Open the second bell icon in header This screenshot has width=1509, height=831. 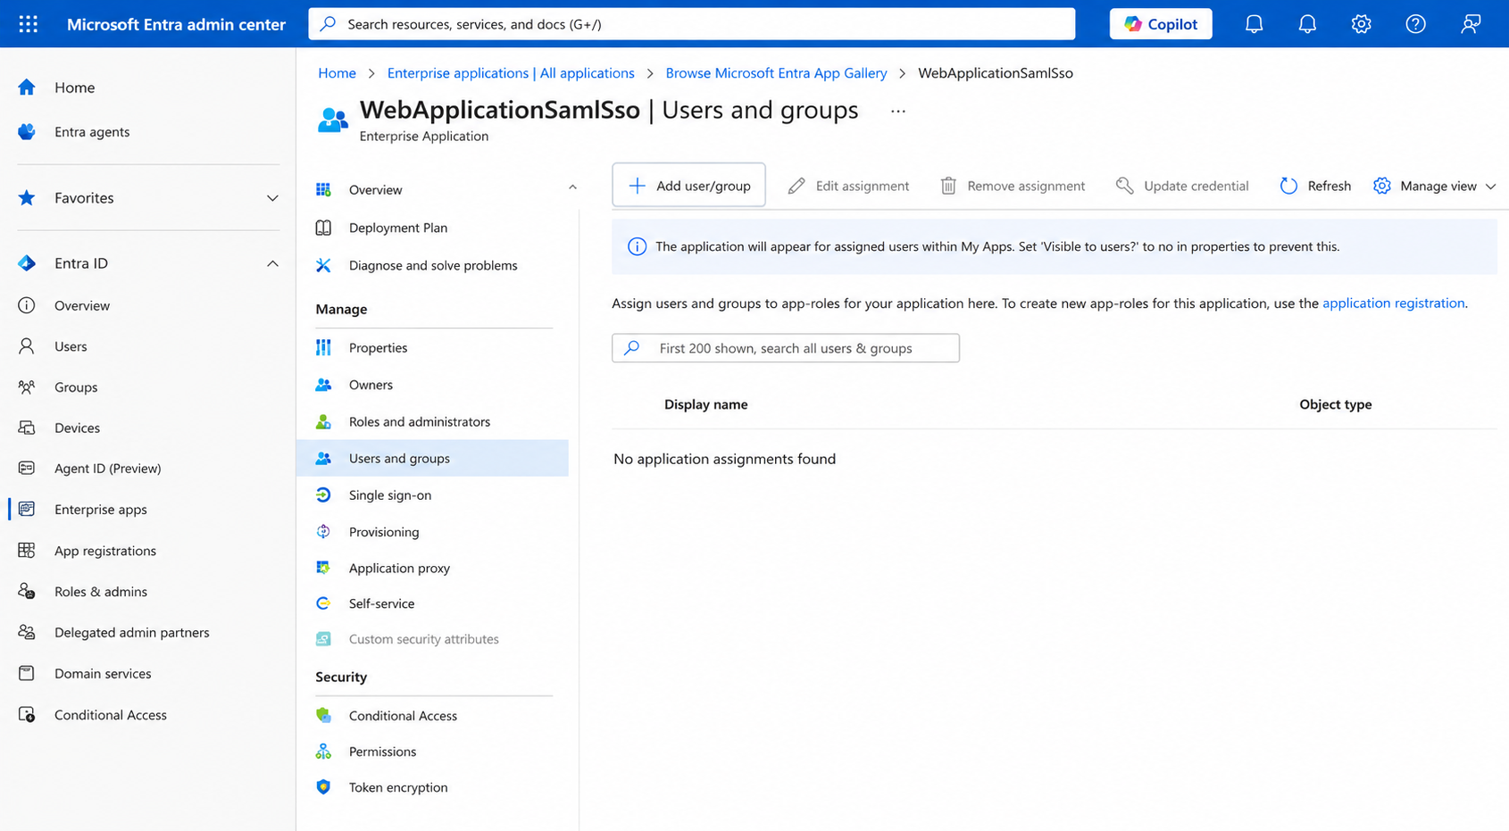[x=1307, y=24]
